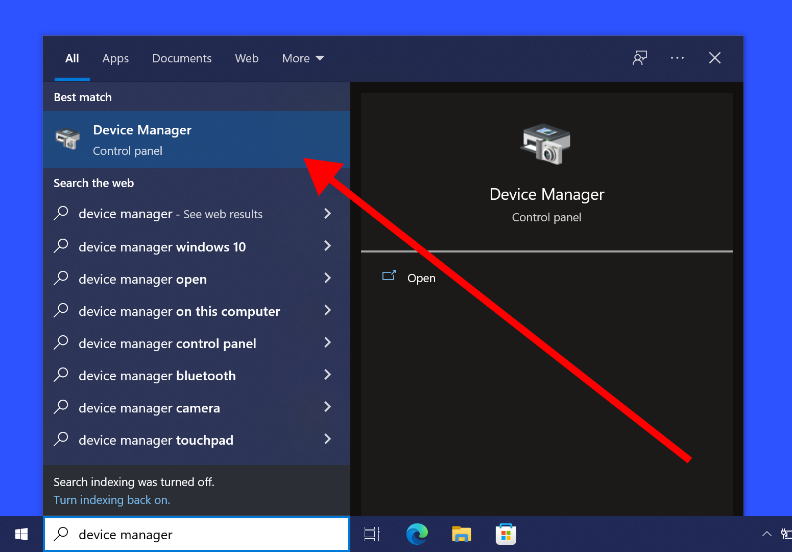Launch Microsoft Edge from the taskbar
792x552 pixels.
417,534
